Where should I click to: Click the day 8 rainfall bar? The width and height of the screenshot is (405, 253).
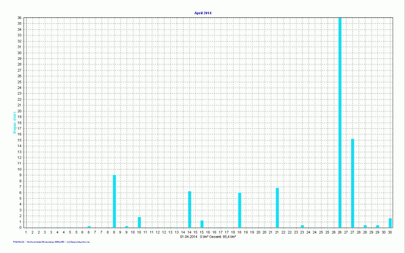114,201
